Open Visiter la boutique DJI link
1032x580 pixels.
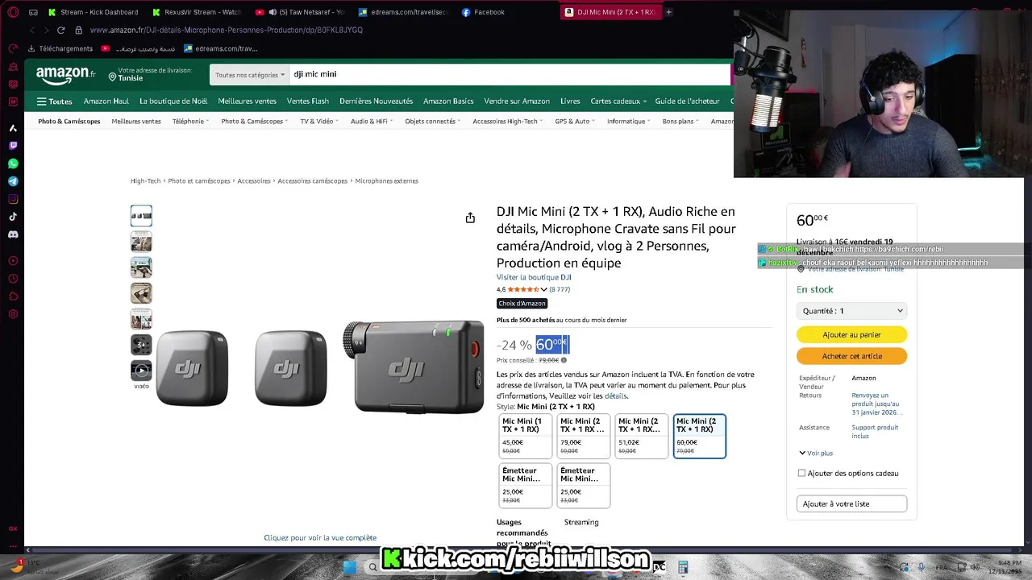coord(534,277)
